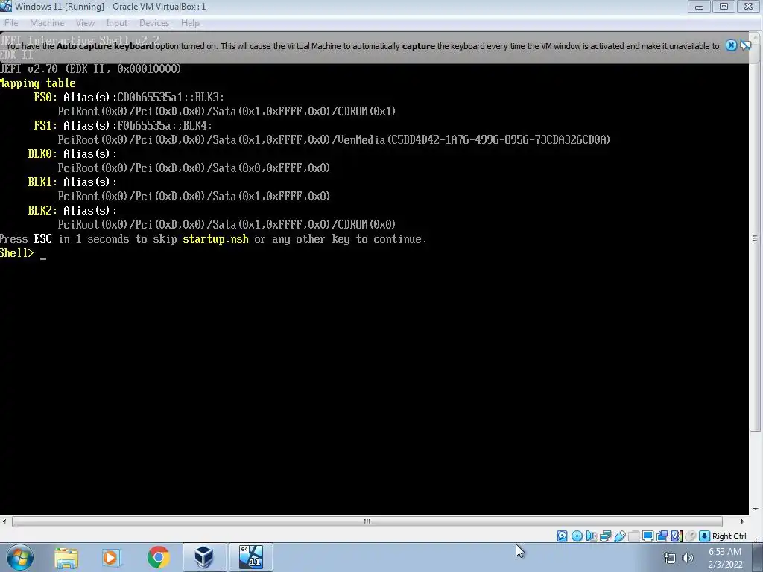Click the VenMedia device path line

click(x=334, y=139)
